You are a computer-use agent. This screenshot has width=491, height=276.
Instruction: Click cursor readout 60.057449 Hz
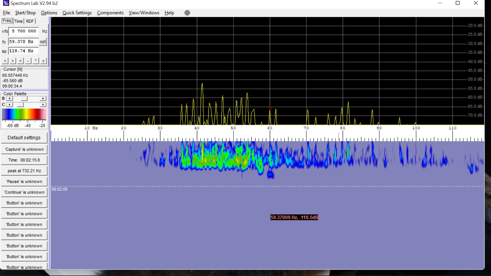15,75
